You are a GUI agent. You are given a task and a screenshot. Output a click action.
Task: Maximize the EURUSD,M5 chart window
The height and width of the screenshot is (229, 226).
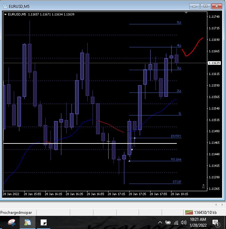pyautogui.click(x=205, y=6)
